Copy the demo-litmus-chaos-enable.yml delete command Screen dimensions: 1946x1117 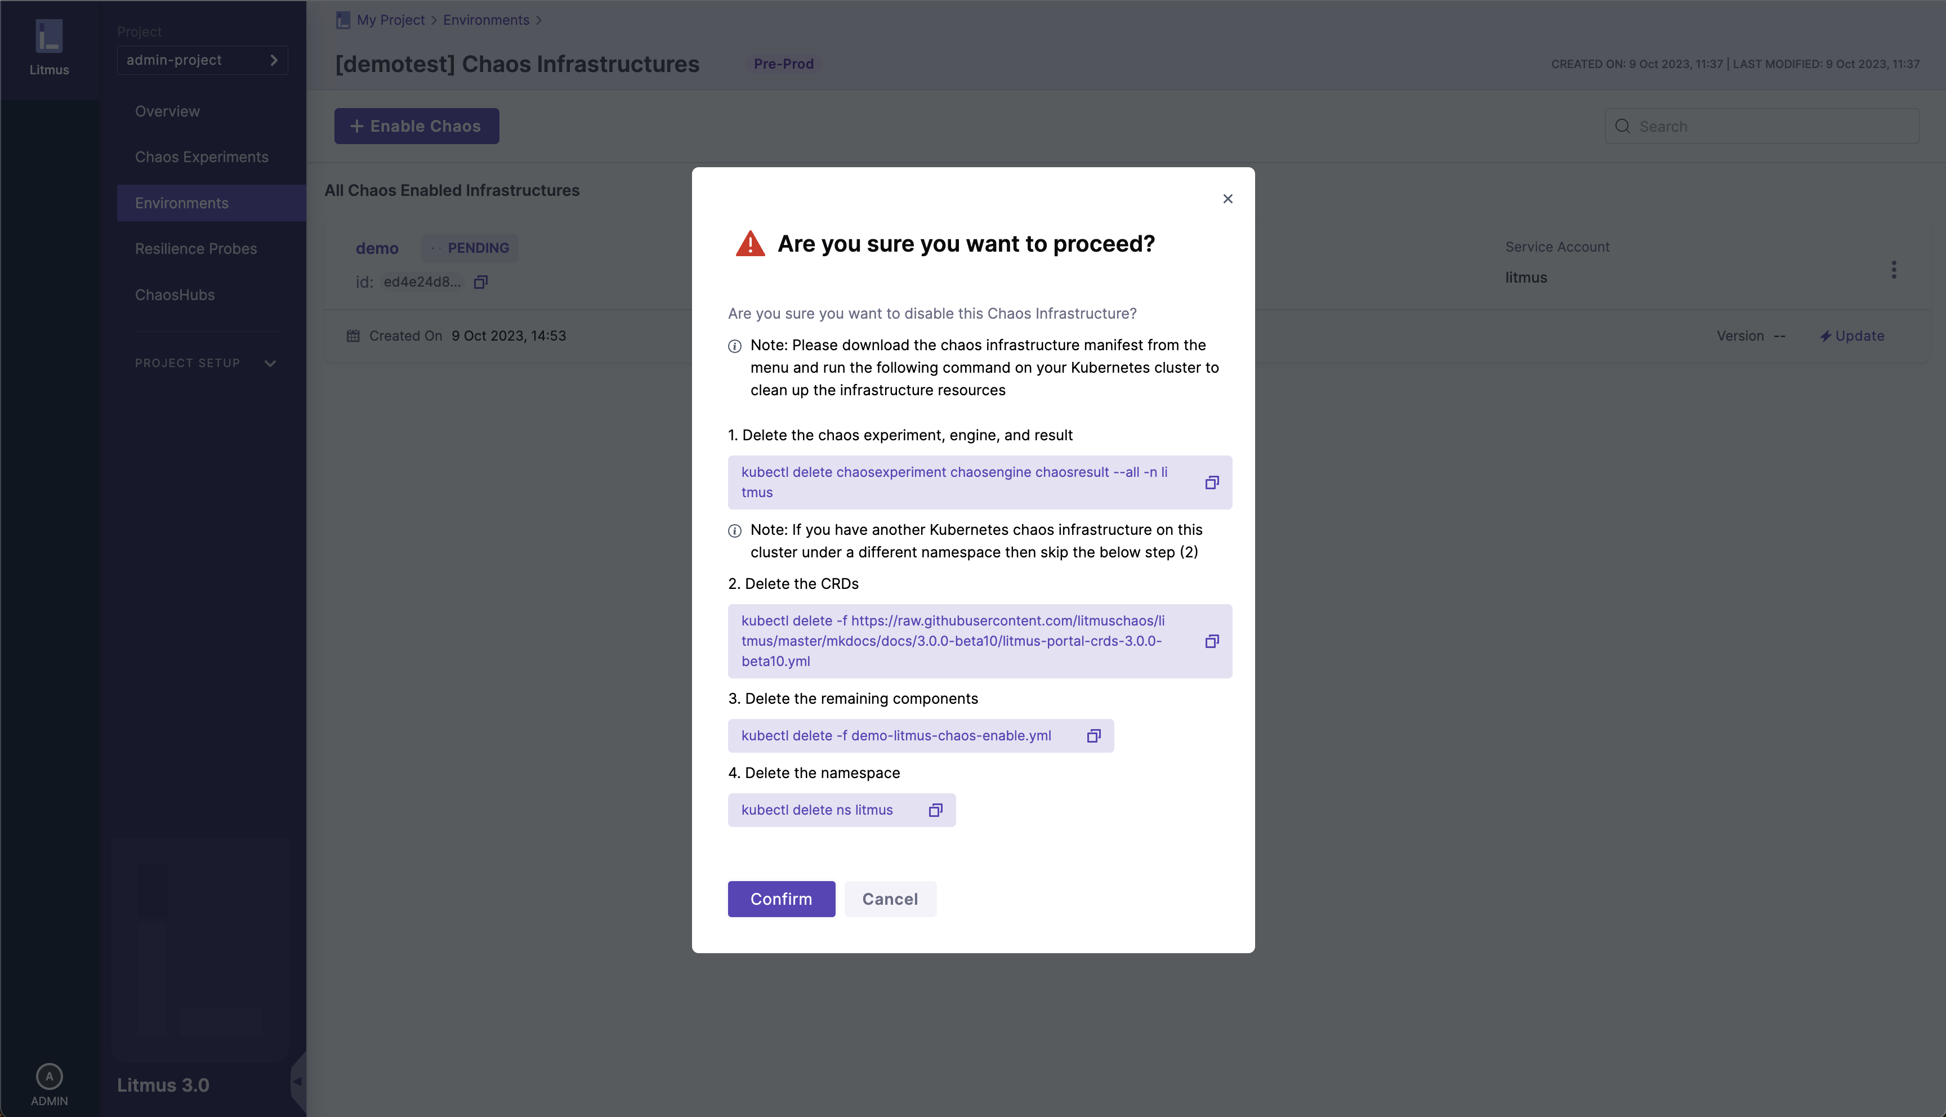(1093, 736)
